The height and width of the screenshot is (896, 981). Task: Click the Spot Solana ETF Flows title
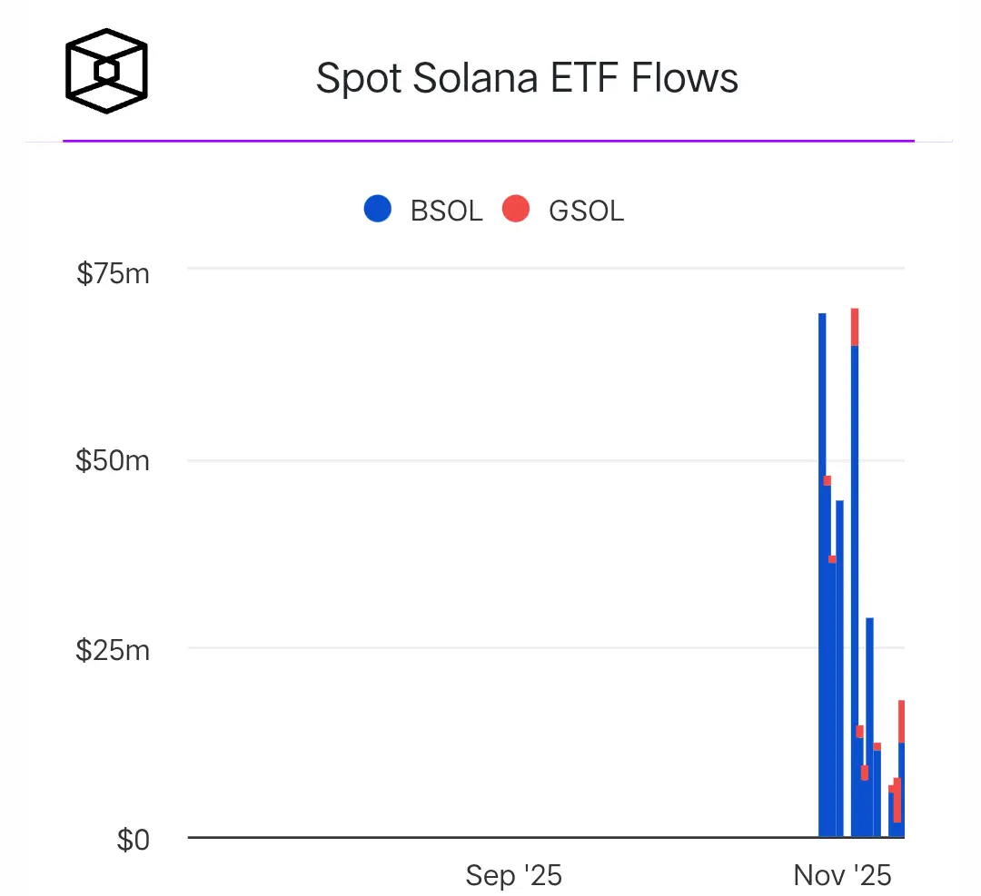527,78
